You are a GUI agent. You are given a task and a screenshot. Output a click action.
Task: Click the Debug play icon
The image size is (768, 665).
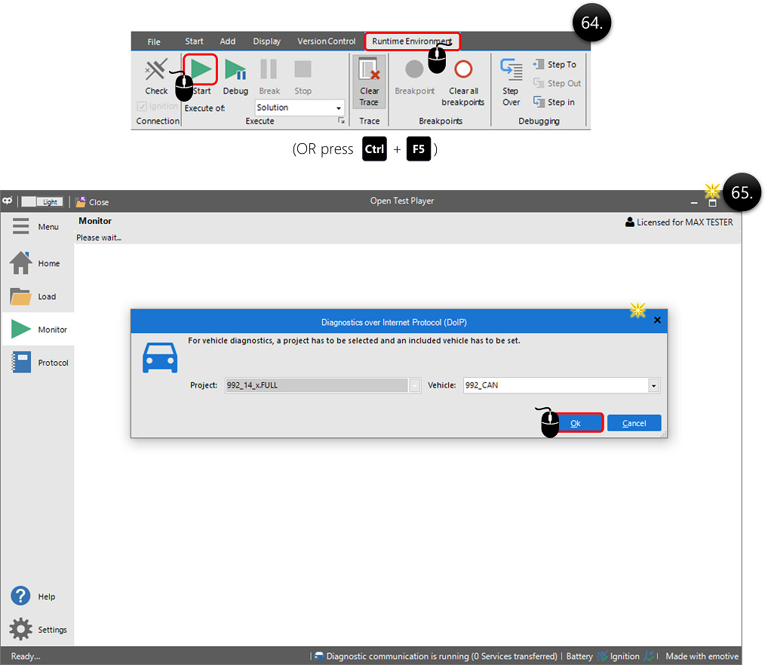235,70
